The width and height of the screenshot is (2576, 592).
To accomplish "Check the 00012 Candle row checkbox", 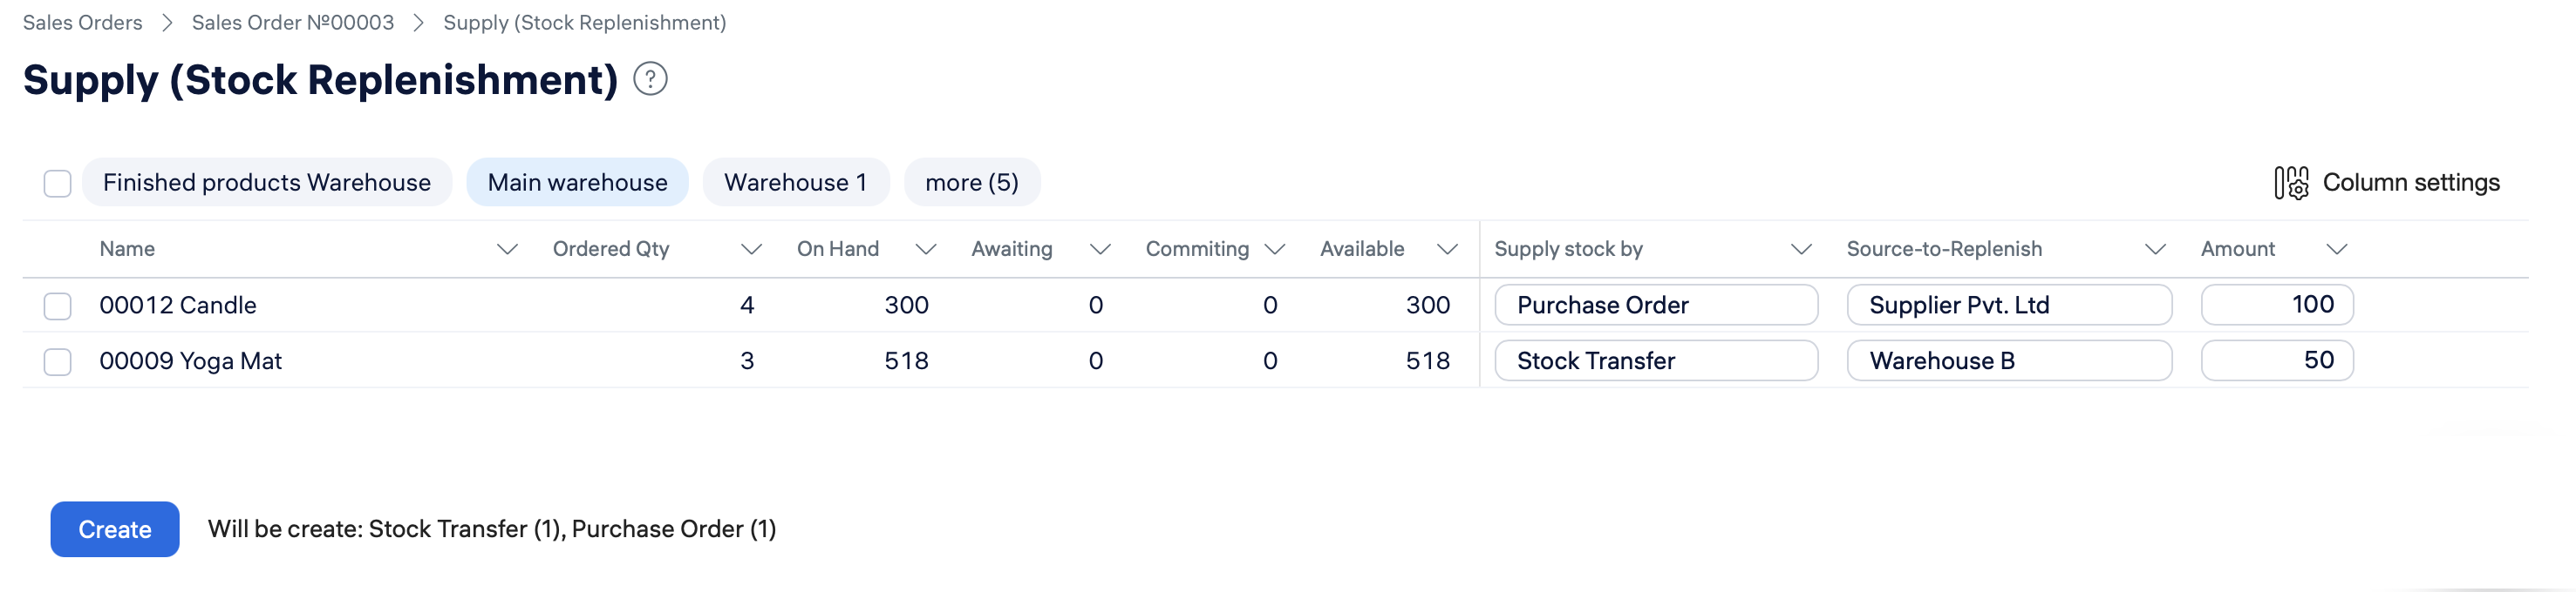I will (58, 306).
